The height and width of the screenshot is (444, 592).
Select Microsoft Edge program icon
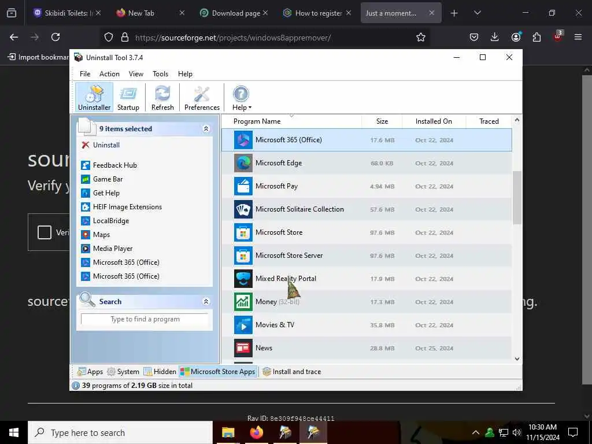(243, 163)
